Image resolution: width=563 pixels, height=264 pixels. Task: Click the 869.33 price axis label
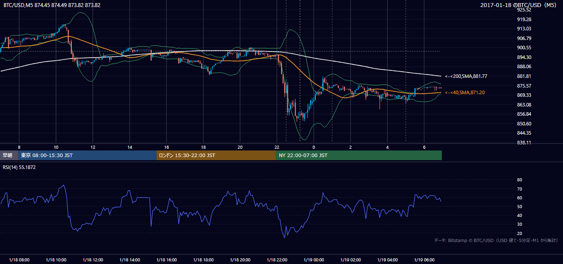click(x=525, y=95)
